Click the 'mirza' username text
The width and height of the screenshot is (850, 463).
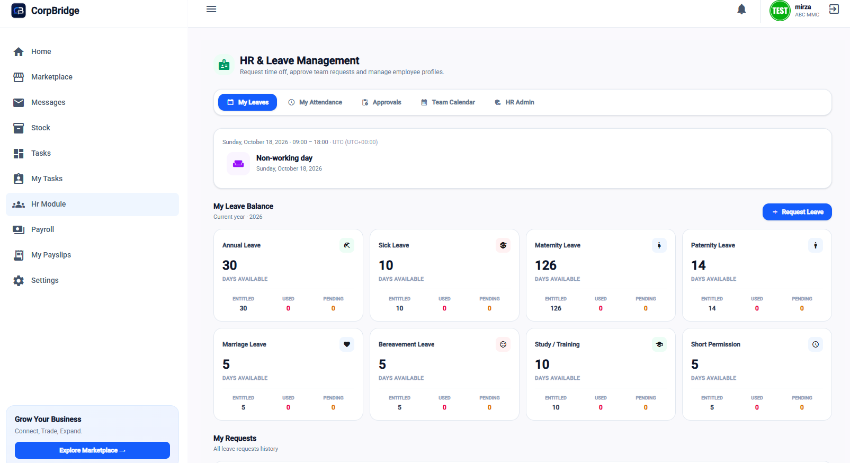(803, 7)
